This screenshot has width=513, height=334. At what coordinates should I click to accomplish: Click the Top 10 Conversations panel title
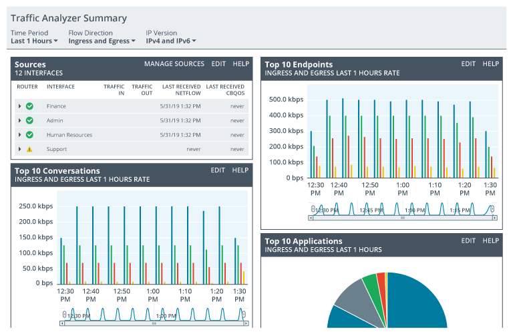(57, 171)
